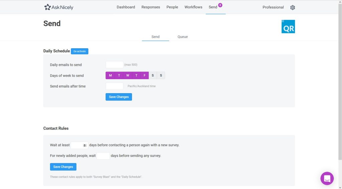
Task: Open the Send menu item
Action: tap(213, 7)
